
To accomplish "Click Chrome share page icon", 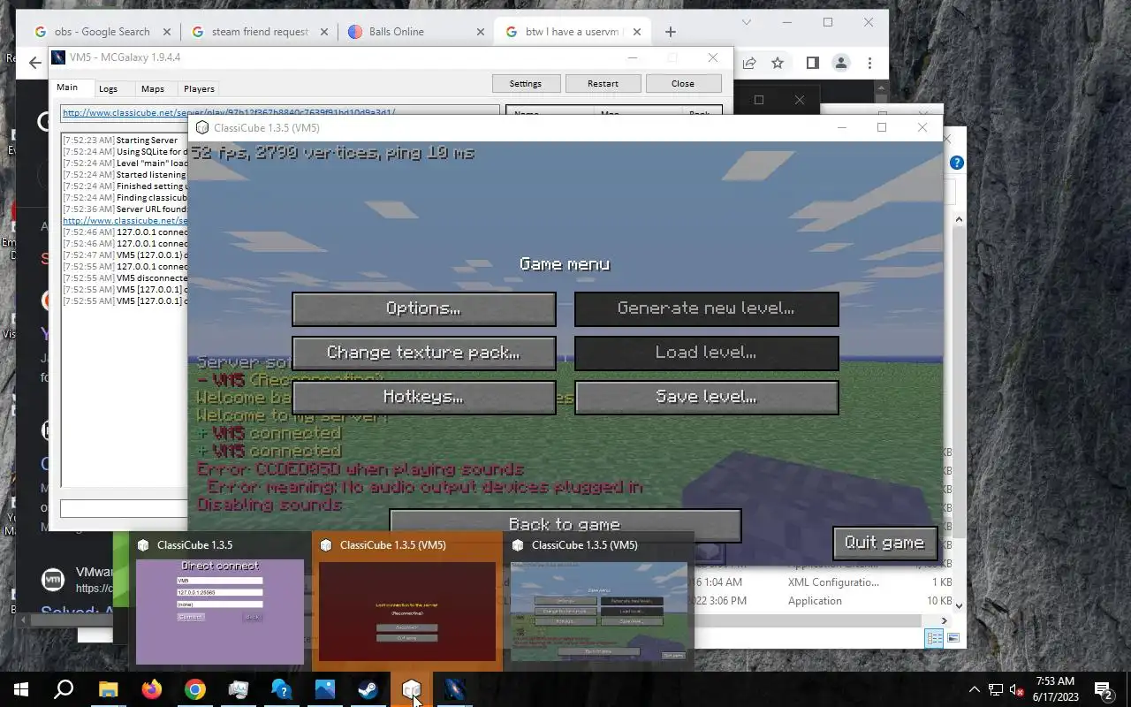I will [x=749, y=63].
